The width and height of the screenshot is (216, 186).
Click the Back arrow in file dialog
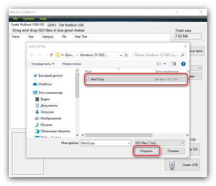(32, 55)
